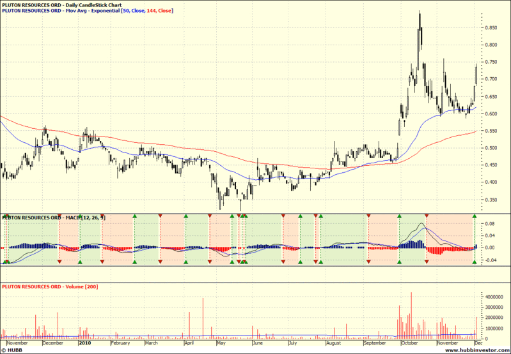
Task: Click the June month label
Action: tap(258, 343)
